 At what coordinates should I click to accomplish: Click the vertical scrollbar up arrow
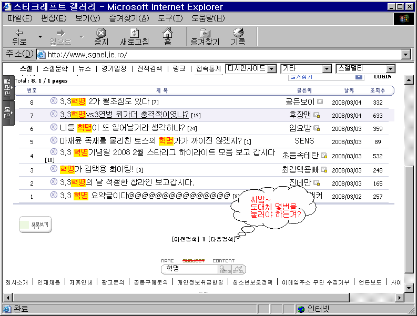409,80
